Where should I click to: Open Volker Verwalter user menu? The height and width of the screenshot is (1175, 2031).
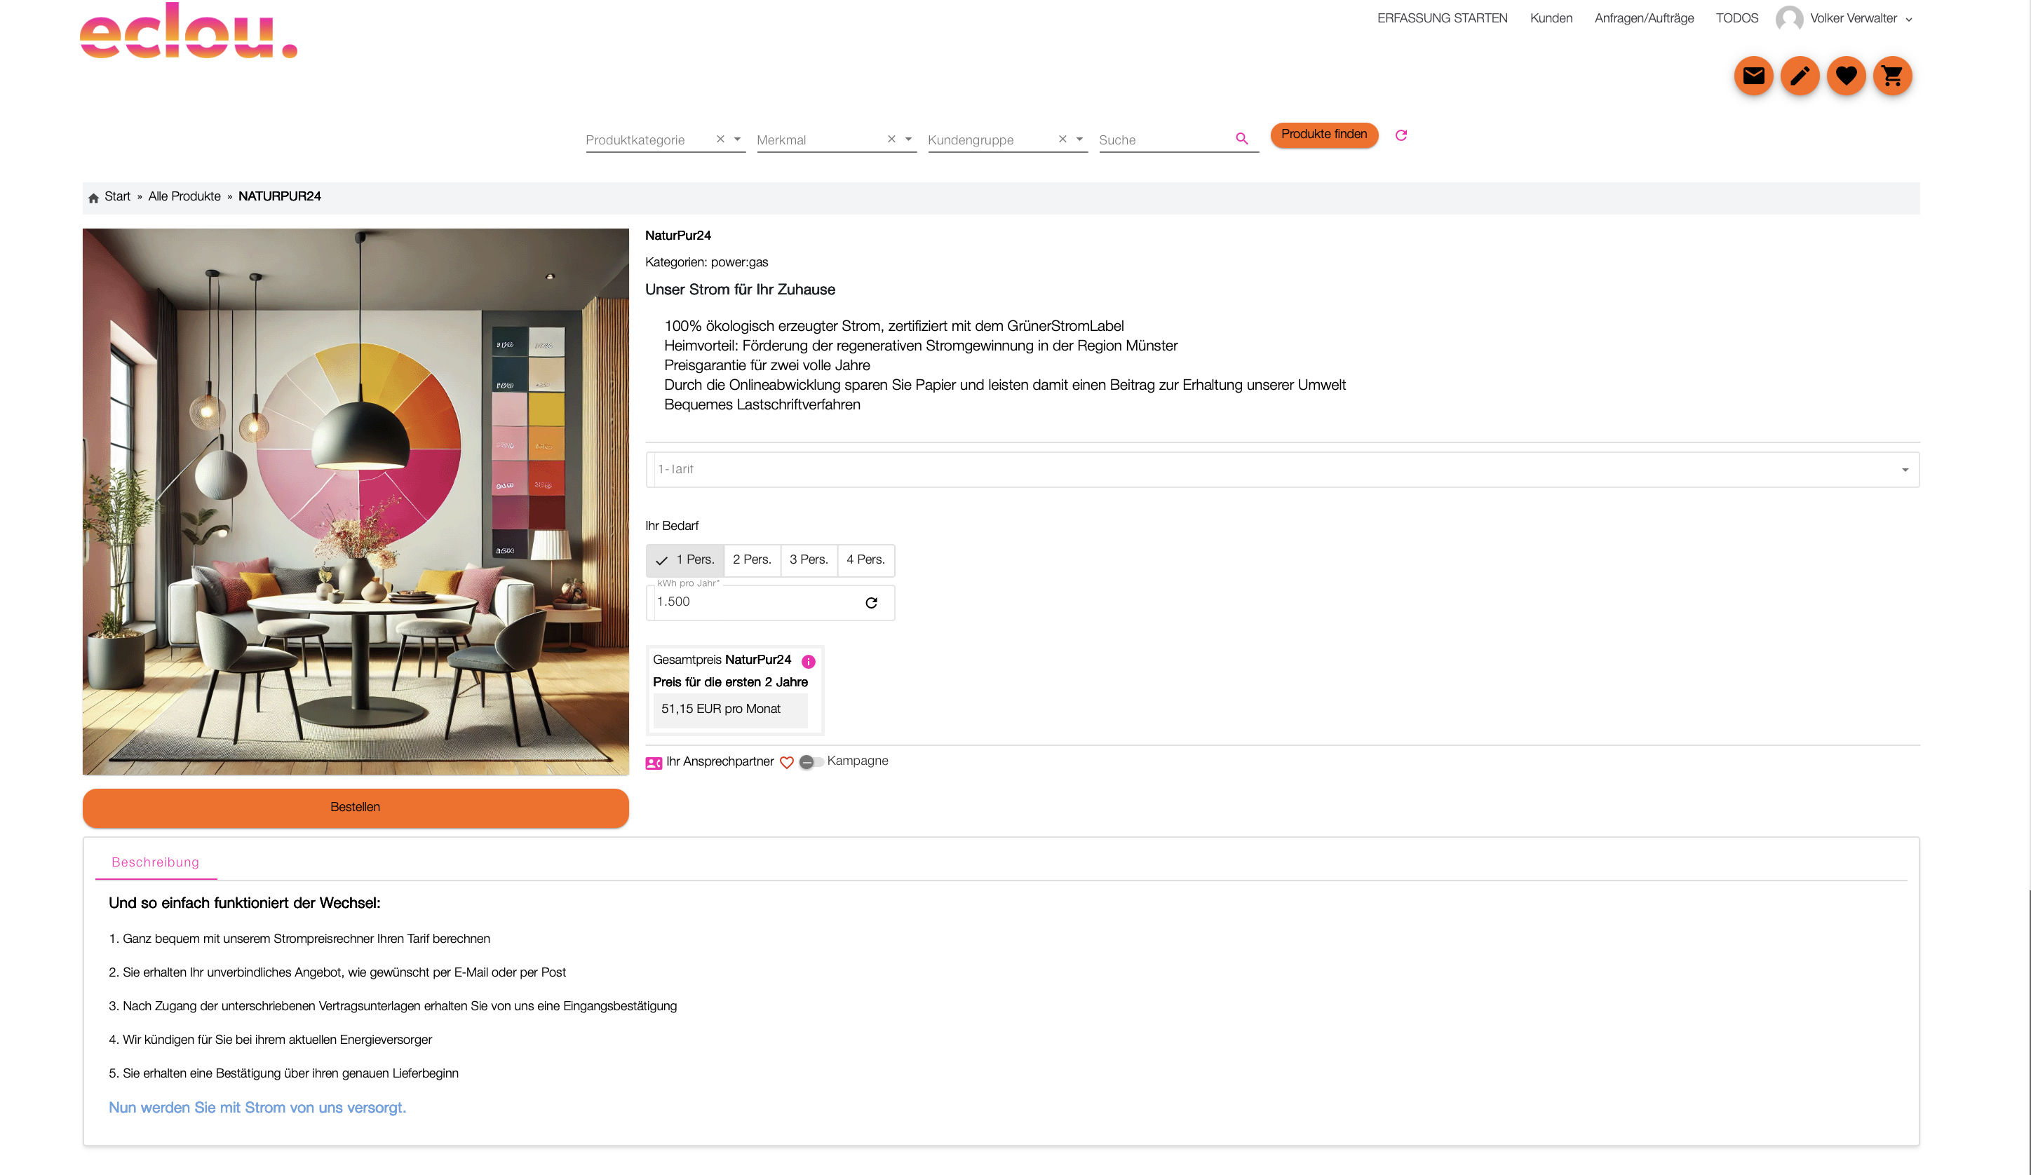click(x=1861, y=18)
